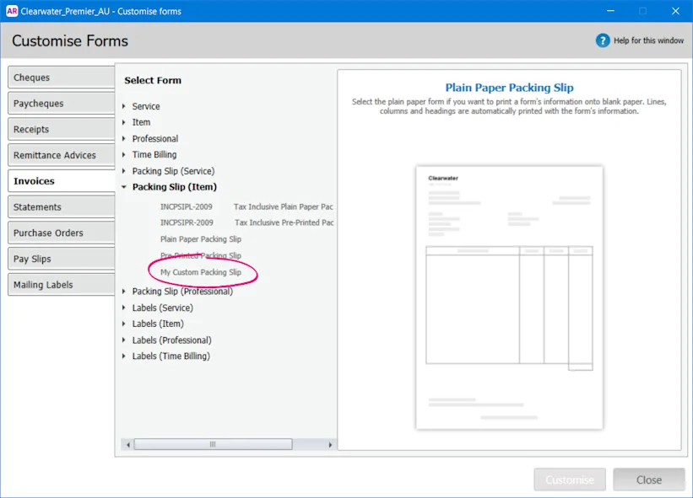Select the Receipts tab

[62, 129]
